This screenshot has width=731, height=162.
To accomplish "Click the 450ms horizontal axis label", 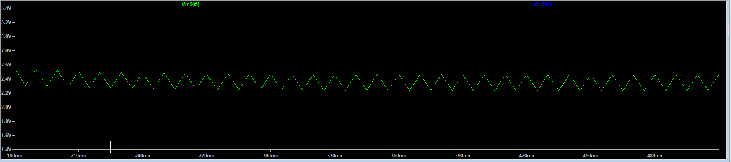I will pyautogui.click(x=590, y=156).
